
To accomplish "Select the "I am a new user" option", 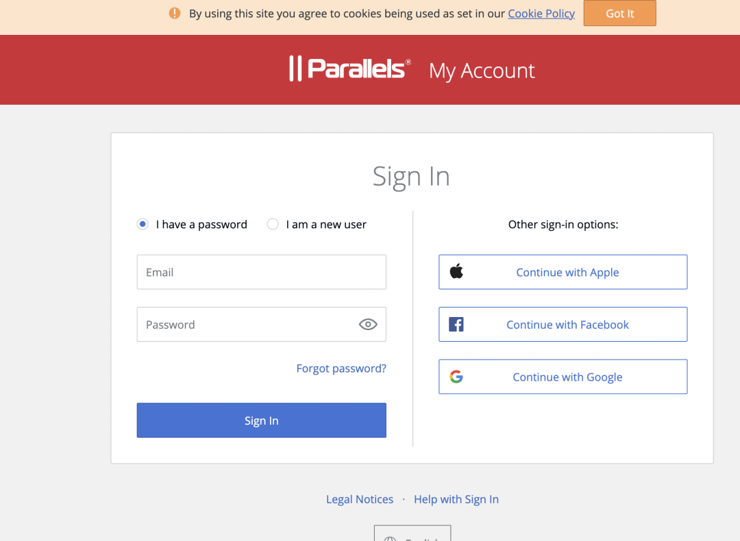I will (x=273, y=224).
